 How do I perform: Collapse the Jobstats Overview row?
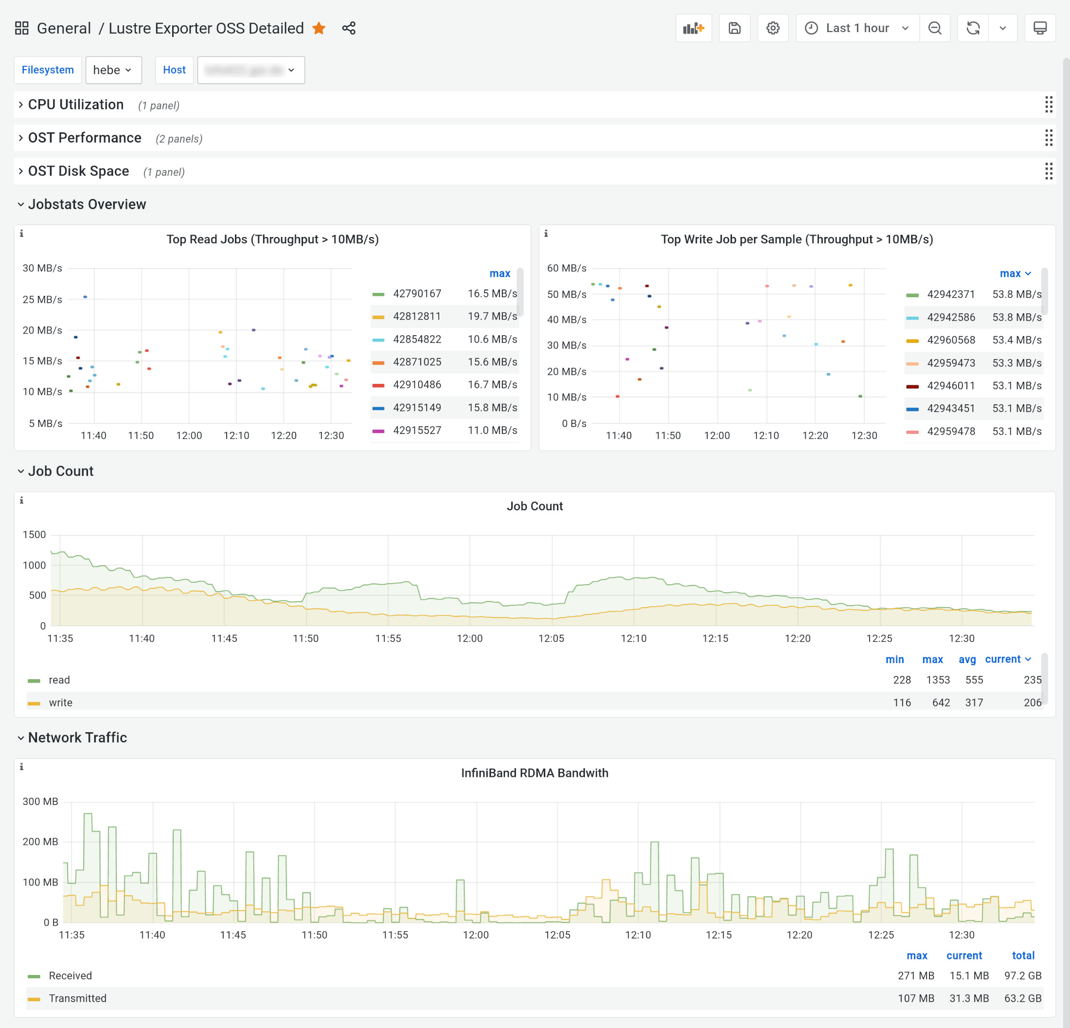tap(86, 204)
